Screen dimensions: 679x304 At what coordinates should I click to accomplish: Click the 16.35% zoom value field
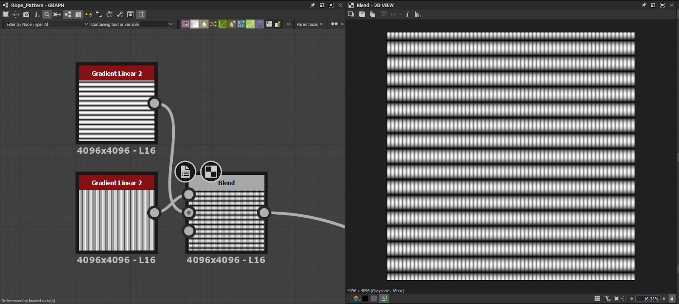(648, 298)
